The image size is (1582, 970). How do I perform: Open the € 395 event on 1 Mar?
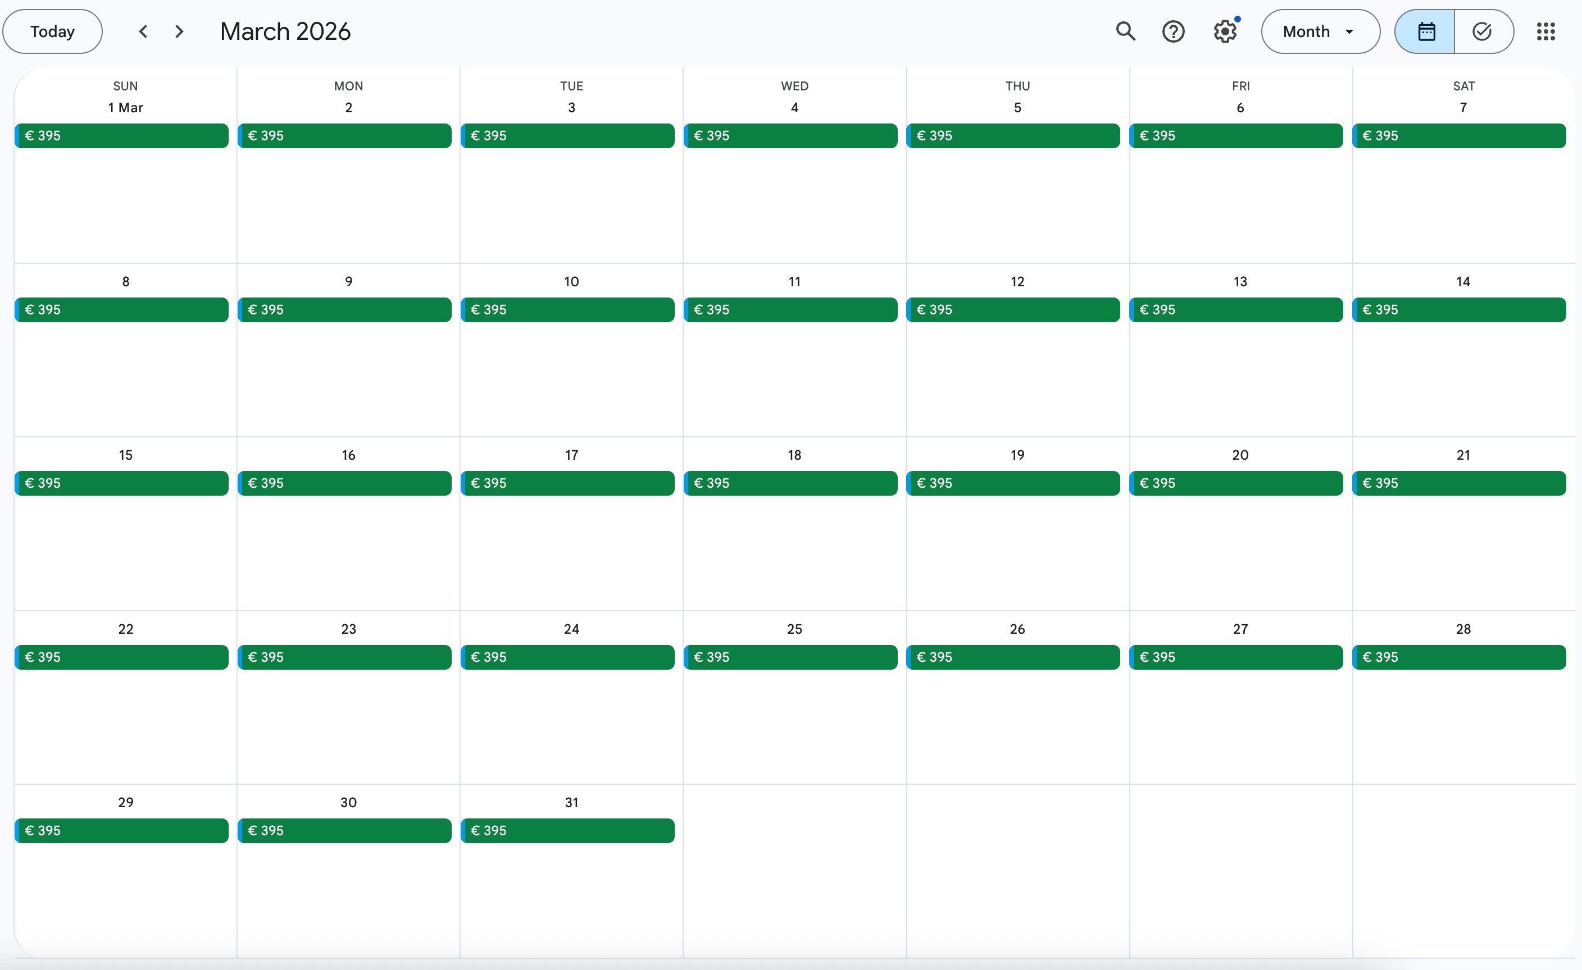(121, 135)
